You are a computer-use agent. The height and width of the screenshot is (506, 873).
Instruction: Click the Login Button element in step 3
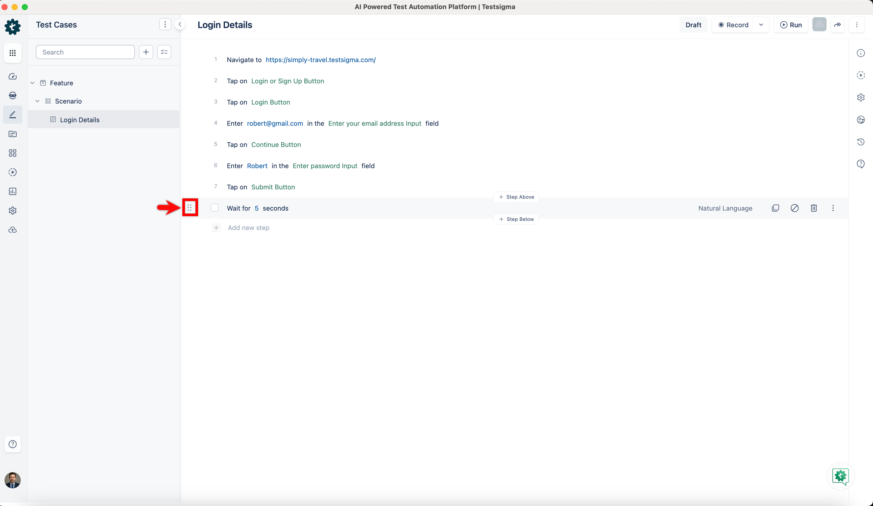tap(271, 102)
